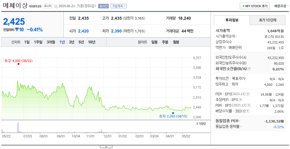
Task: Click the 액면가 value 100원 | 1주
Action: (x=276, y=48)
